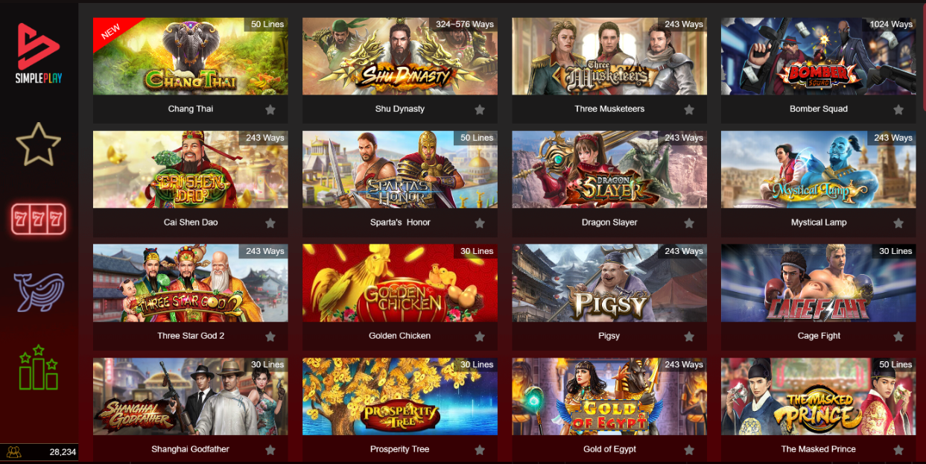
Task: Select the 777 slots category icon
Action: point(39,219)
